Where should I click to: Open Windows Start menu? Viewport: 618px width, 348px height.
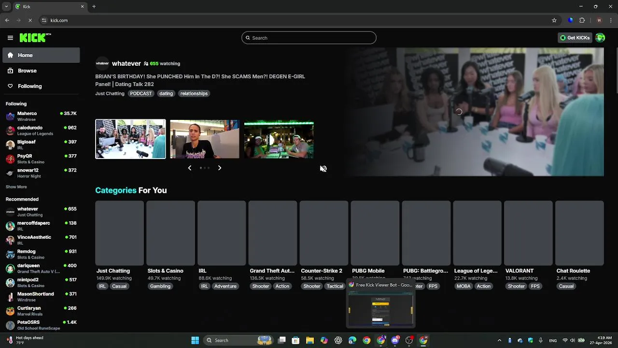coord(195,340)
